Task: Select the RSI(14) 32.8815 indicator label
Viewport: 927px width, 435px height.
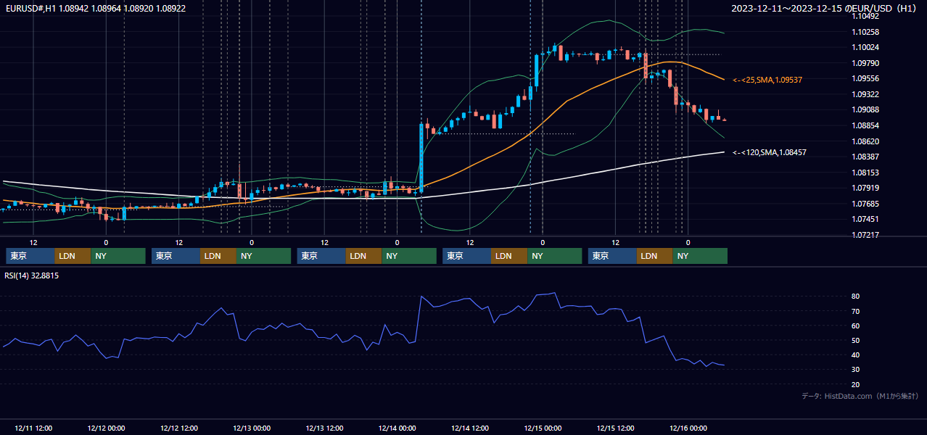Action: point(32,275)
